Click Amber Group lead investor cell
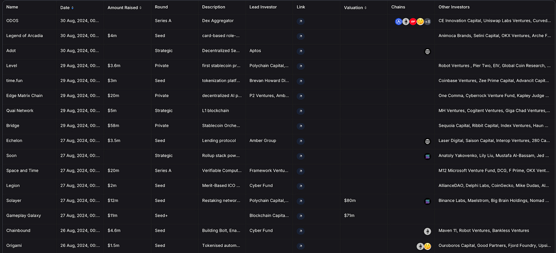The image size is (556, 253). [x=263, y=140]
